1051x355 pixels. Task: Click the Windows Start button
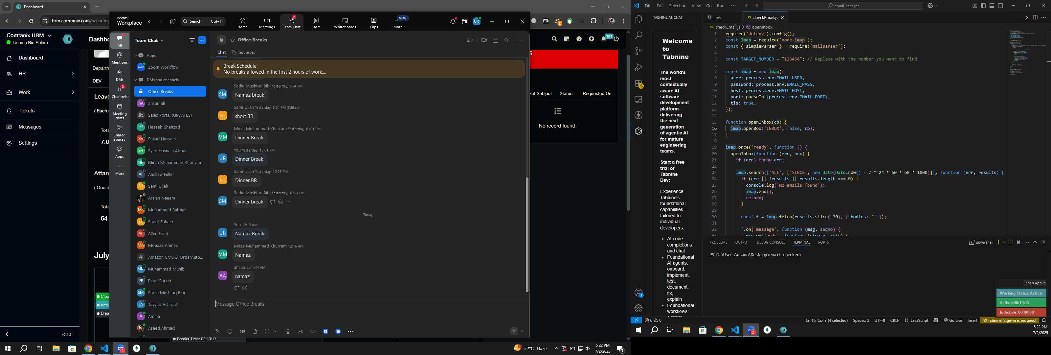[x=7, y=348]
